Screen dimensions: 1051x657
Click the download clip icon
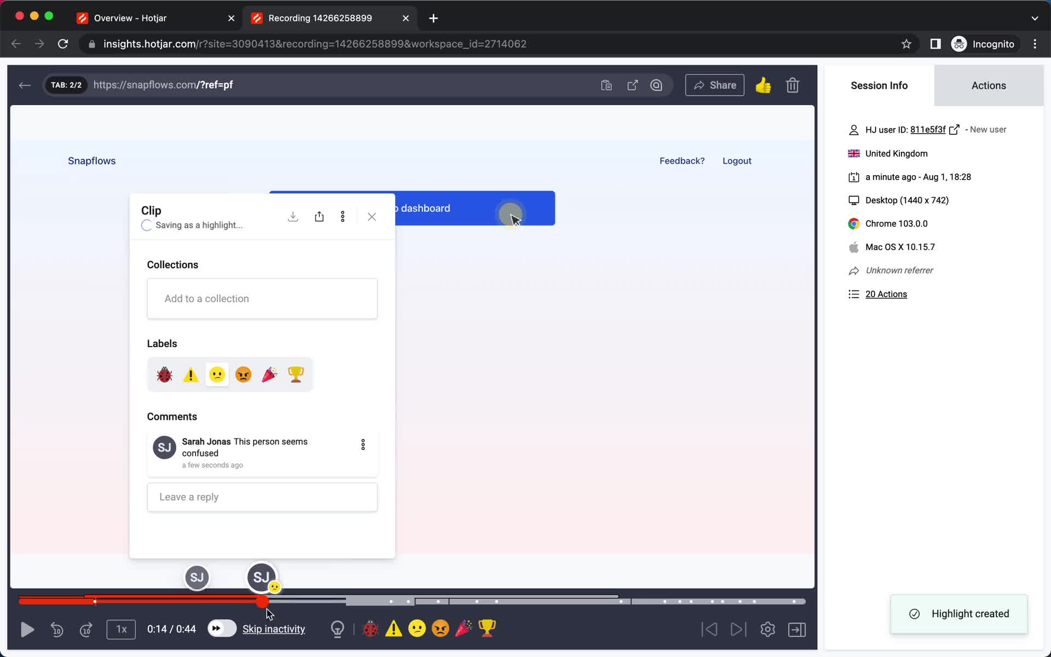pos(292,217)
